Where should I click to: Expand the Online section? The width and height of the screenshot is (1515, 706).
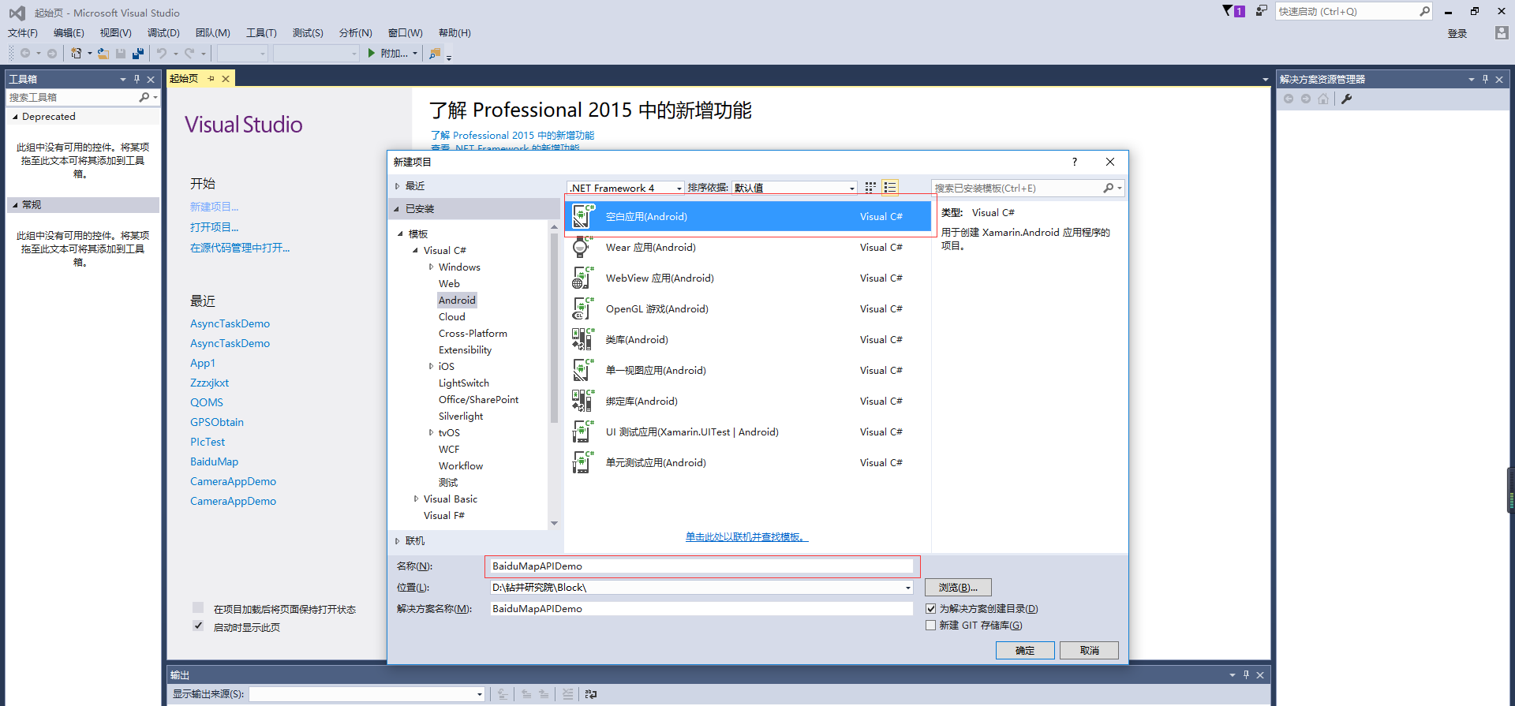pos(397,540)
